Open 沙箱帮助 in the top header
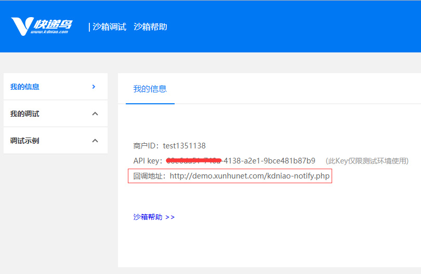Viewport: 421px width, 274px height. coord(150,27)
